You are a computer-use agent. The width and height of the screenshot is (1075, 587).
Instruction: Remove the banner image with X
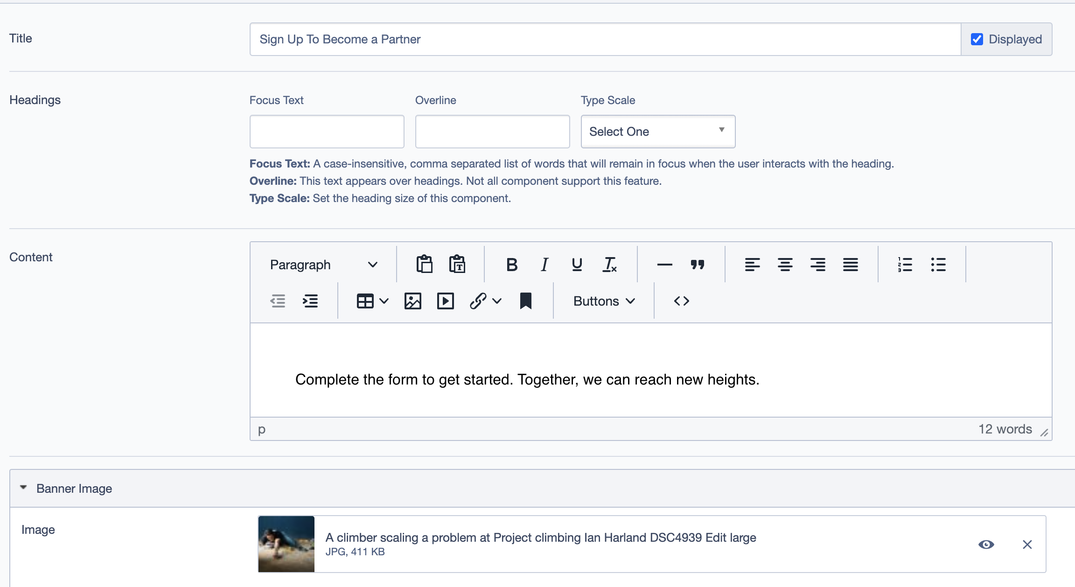click(x=1027, y=545)
